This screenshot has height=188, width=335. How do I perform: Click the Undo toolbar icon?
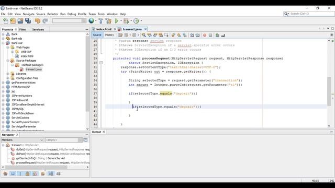point(38,21)
